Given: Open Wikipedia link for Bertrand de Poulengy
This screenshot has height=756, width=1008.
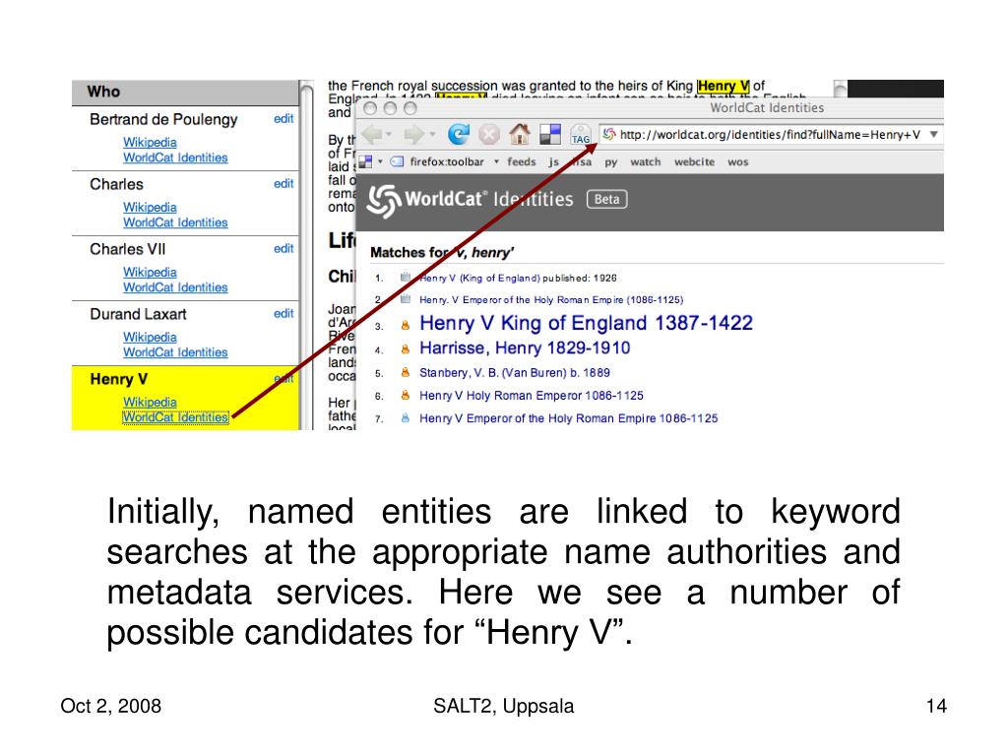Looking at the screenshot, I should (150, 142).
